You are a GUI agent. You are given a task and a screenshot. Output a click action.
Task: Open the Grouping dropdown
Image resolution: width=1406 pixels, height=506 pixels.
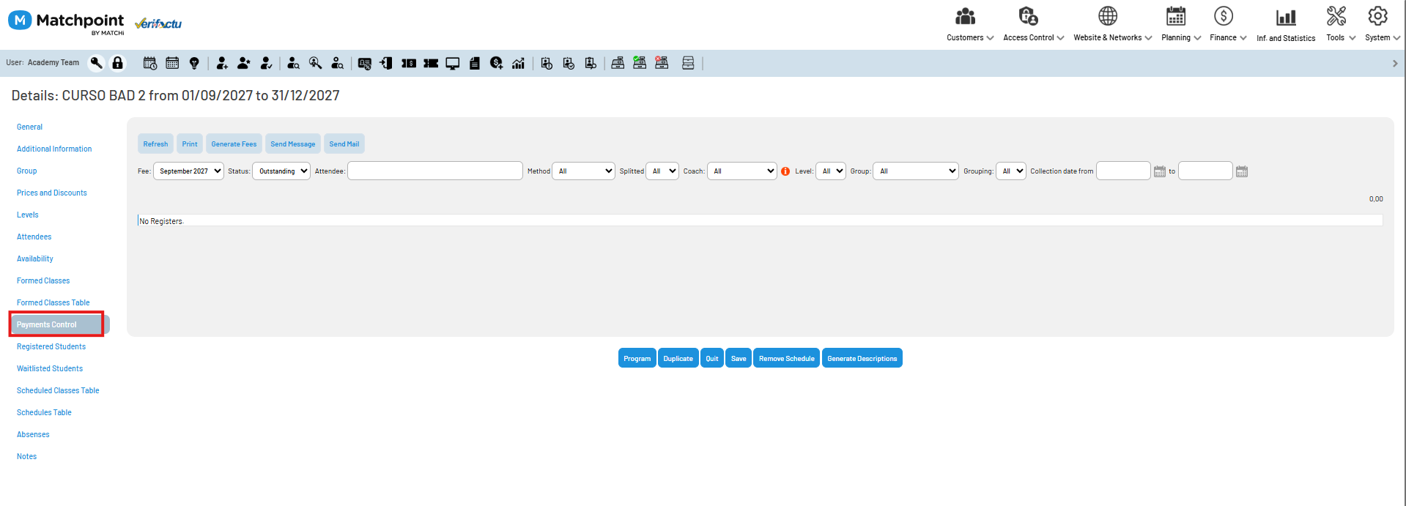(1011, 171)
